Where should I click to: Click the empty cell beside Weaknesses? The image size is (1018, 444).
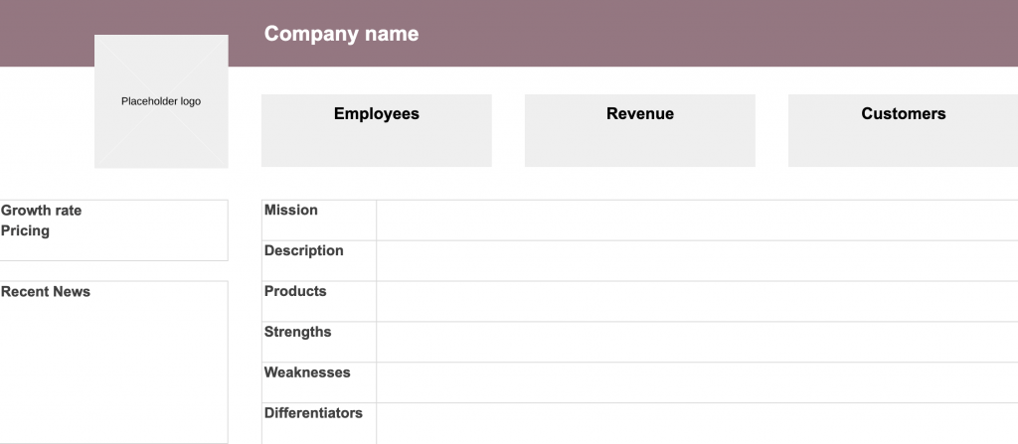click(696, 383)
